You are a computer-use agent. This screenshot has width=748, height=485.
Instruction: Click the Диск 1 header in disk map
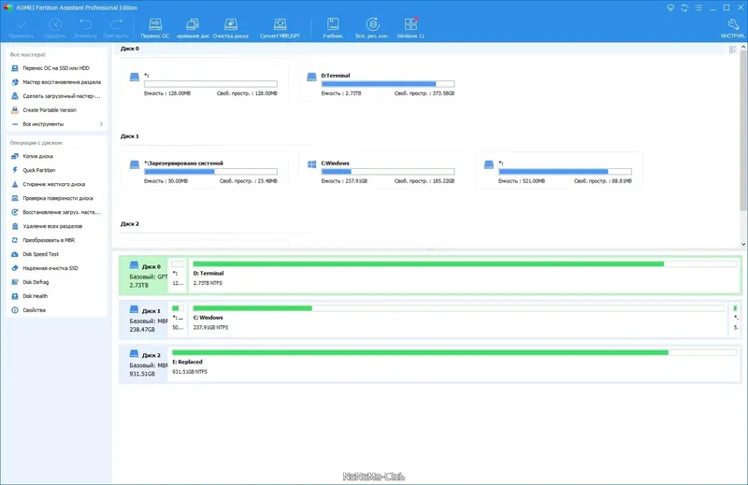click(144, 320)
